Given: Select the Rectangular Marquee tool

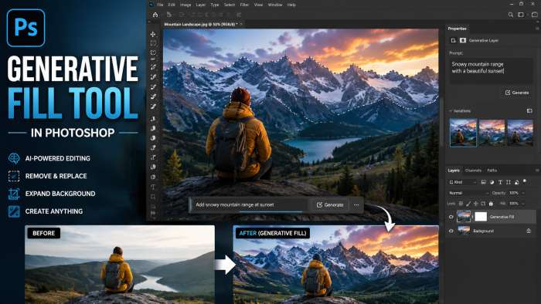Looking at the screenshot, I should point(153,43).
